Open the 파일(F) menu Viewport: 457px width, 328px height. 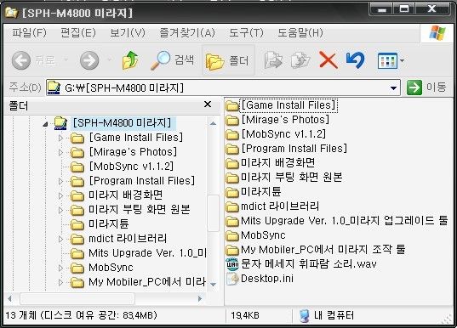point(29,32)
